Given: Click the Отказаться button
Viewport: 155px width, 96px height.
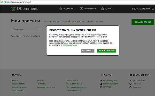Looking at the screenshot, I should point(88,51).
